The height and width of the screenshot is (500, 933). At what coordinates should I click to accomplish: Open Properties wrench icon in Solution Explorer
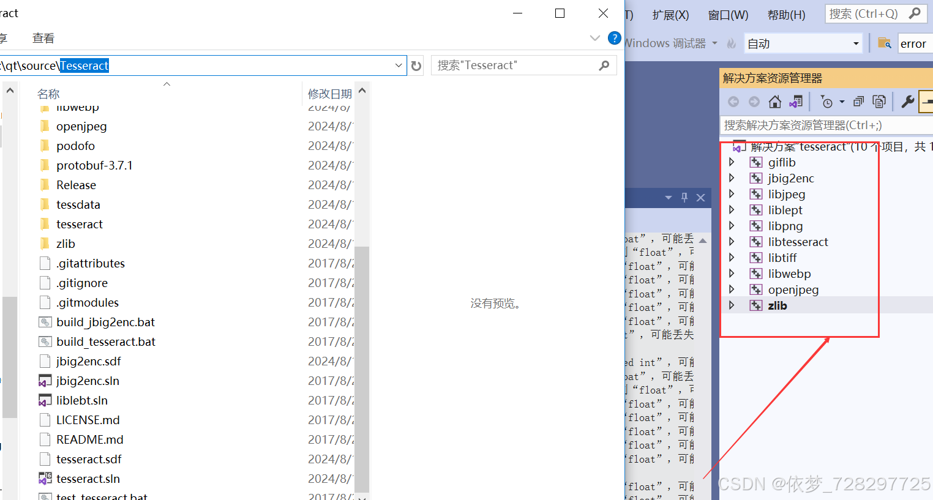coord(908,102)
